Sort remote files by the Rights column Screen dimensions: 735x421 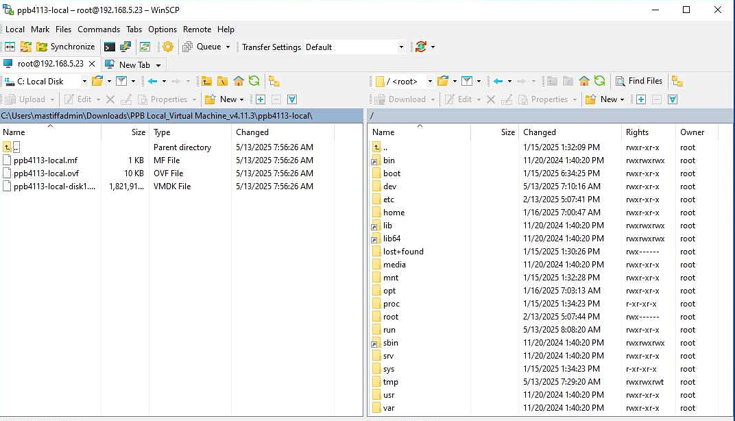tap(649, 132)
